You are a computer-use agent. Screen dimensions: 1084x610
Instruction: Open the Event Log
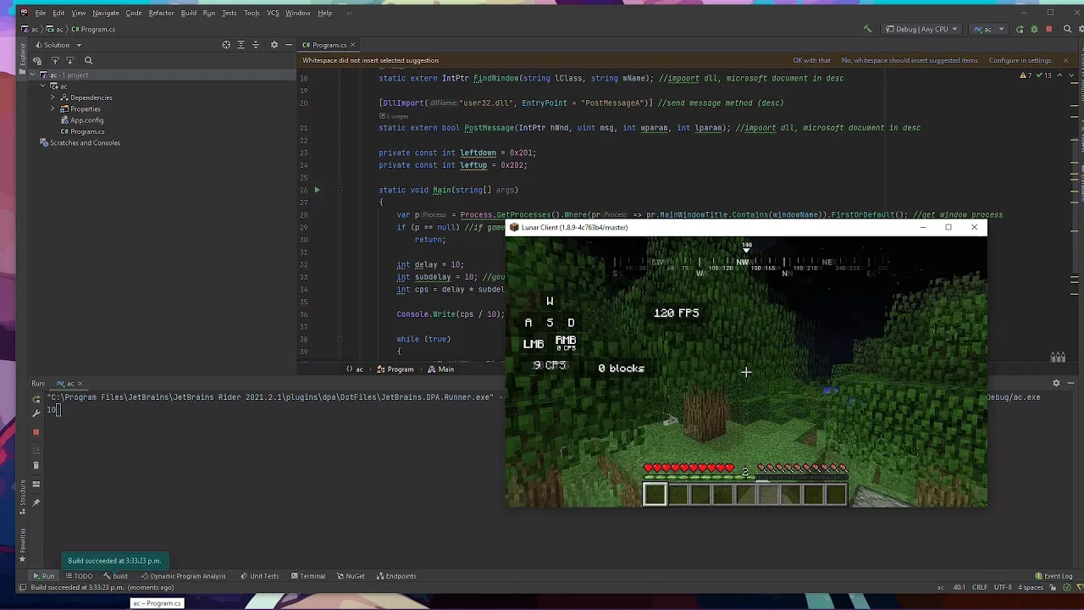click(x=1053, y=576)
